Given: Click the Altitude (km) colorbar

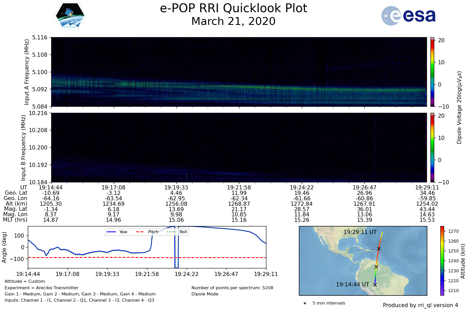Looking at the screenshot, I should point(442,261).
